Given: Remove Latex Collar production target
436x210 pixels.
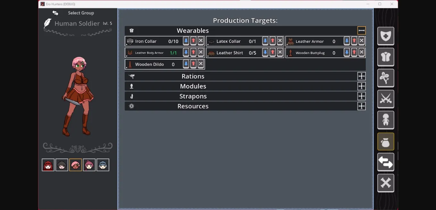Looking at the screenshot, I should tap(280, 41).
